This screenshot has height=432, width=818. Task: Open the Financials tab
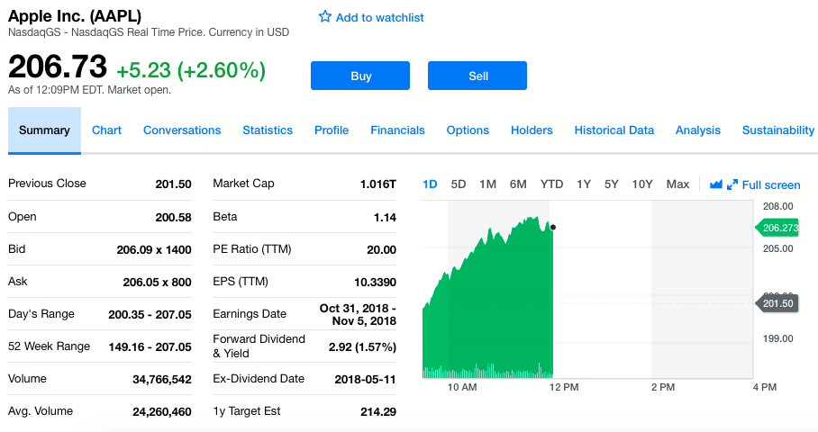397,130
